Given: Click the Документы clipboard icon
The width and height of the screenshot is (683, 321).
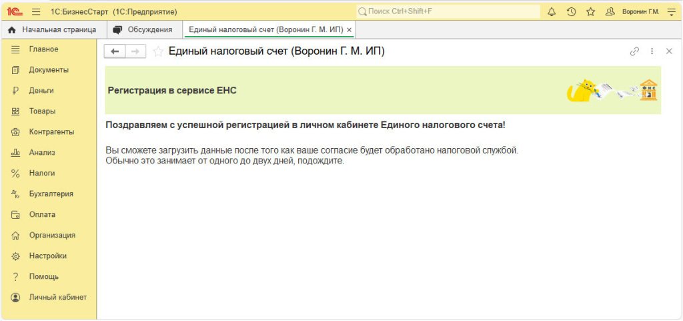Looking at the screenshot, I should pyautogui.click(x=15, y=69).
